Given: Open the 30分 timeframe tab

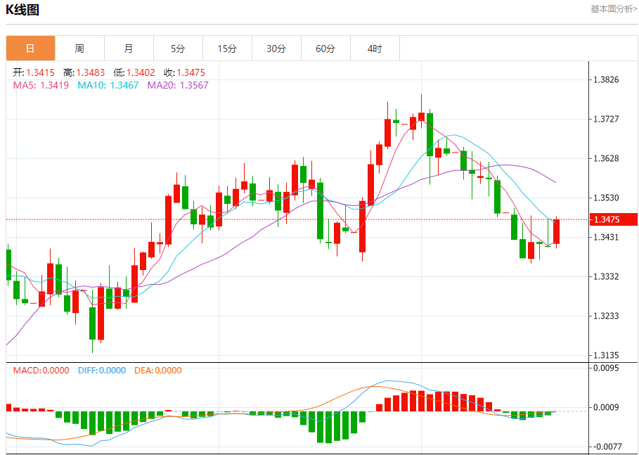Looking at the screenshot, I should 277,49.
